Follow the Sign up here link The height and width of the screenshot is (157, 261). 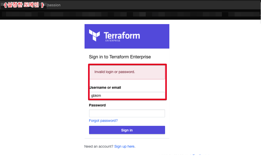[124, 146]
